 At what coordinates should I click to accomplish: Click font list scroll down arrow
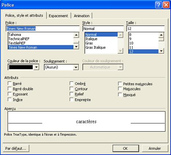point(76,46)
